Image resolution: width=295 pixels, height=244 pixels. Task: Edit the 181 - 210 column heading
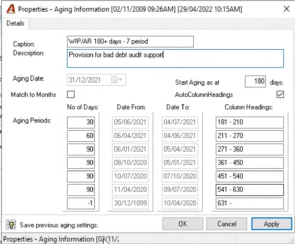(250, 122)
